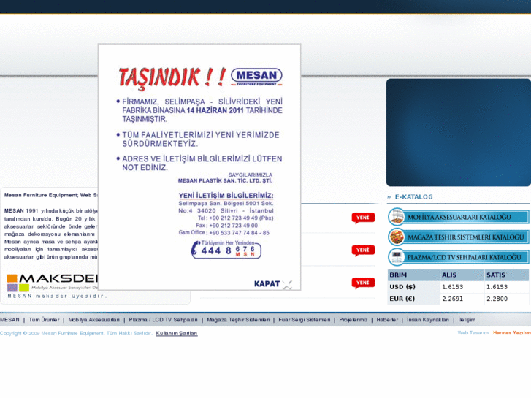Click the third red YENİ badge

[x=363, y=283]
